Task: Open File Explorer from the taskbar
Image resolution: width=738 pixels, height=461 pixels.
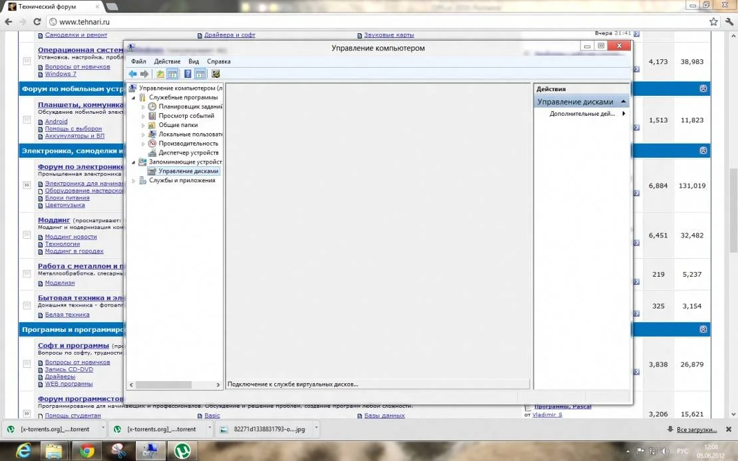Action: (54, 451)
